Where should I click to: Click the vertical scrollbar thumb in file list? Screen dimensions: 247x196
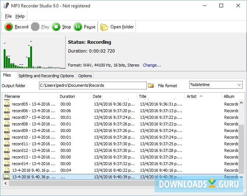(x=241, y=149)
